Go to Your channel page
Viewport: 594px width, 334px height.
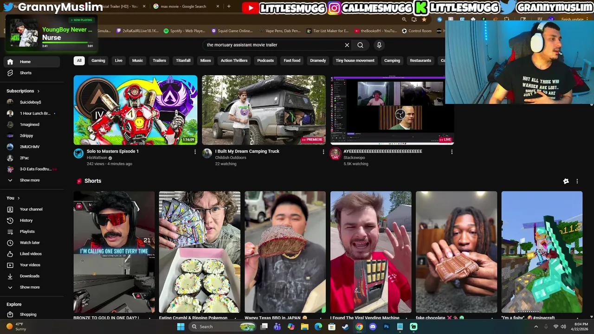click(x=31, y=209)
